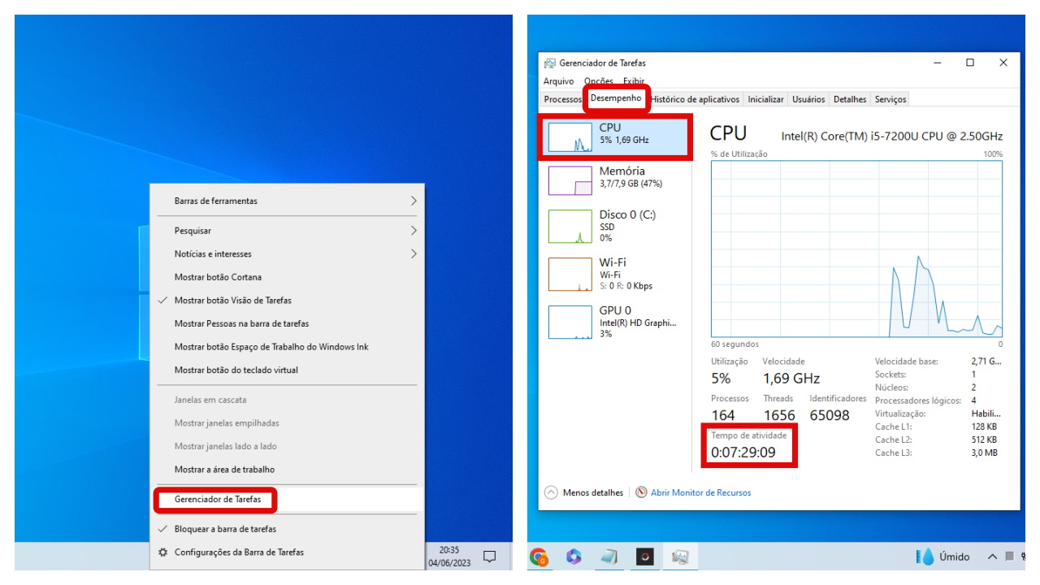
Task: Select the GPU 0 graph thumbnail
Action: (570, 323)
